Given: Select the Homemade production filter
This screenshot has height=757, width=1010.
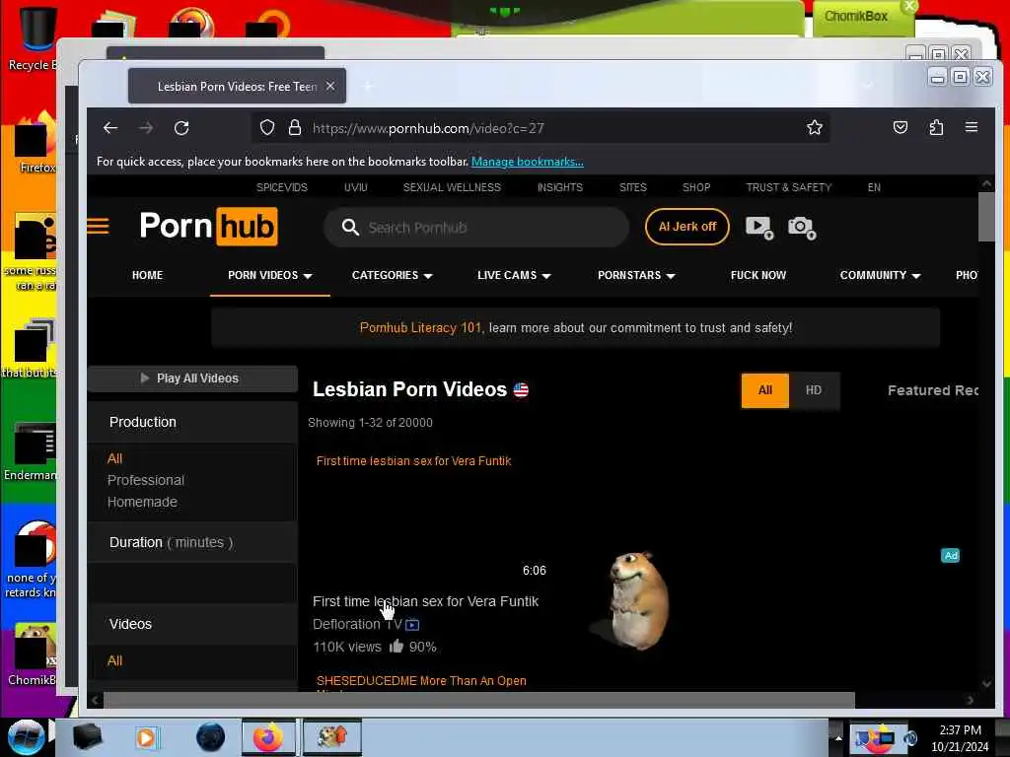Looking at the screenshot, I should point(142,502).
